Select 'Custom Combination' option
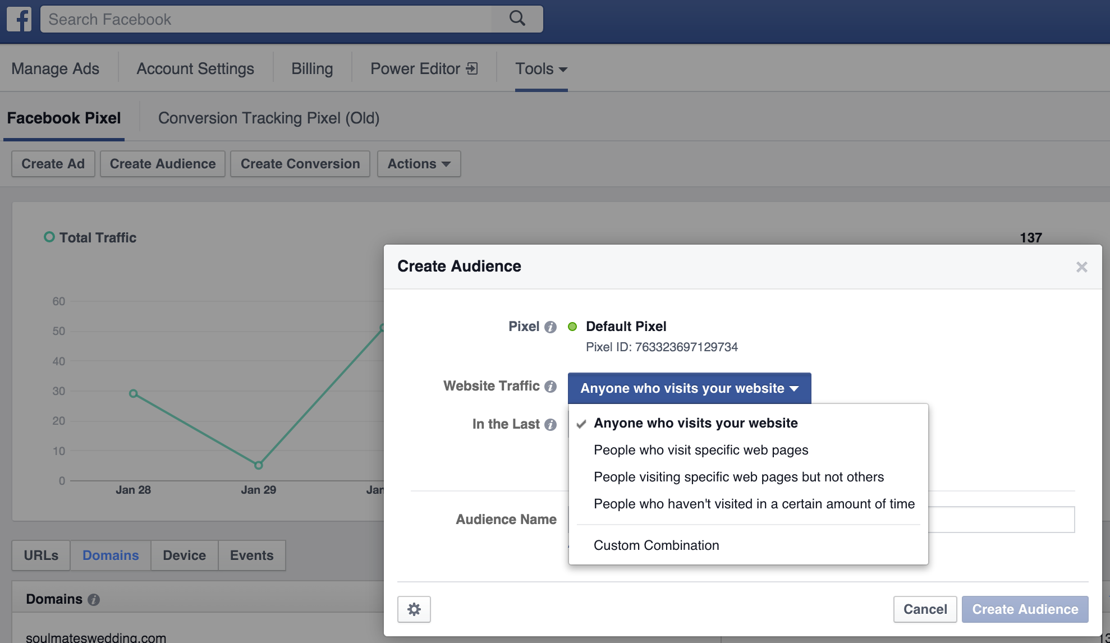Screen dimensions: 1110x643 pyautogui.click(x=656, y=545)
